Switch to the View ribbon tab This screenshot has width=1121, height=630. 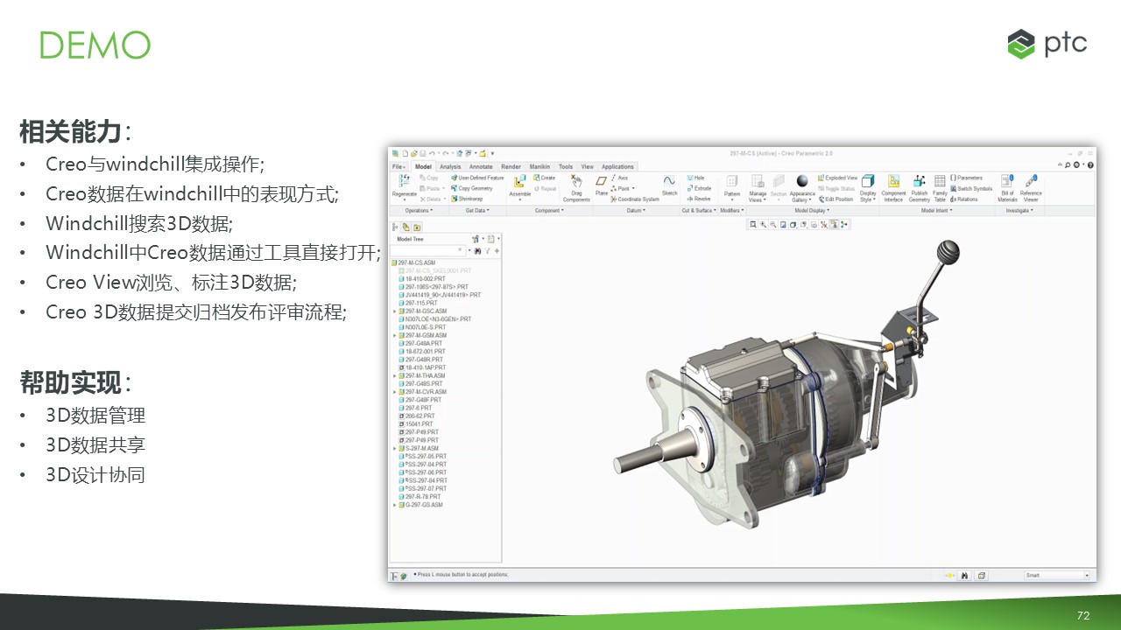point(587,166)
